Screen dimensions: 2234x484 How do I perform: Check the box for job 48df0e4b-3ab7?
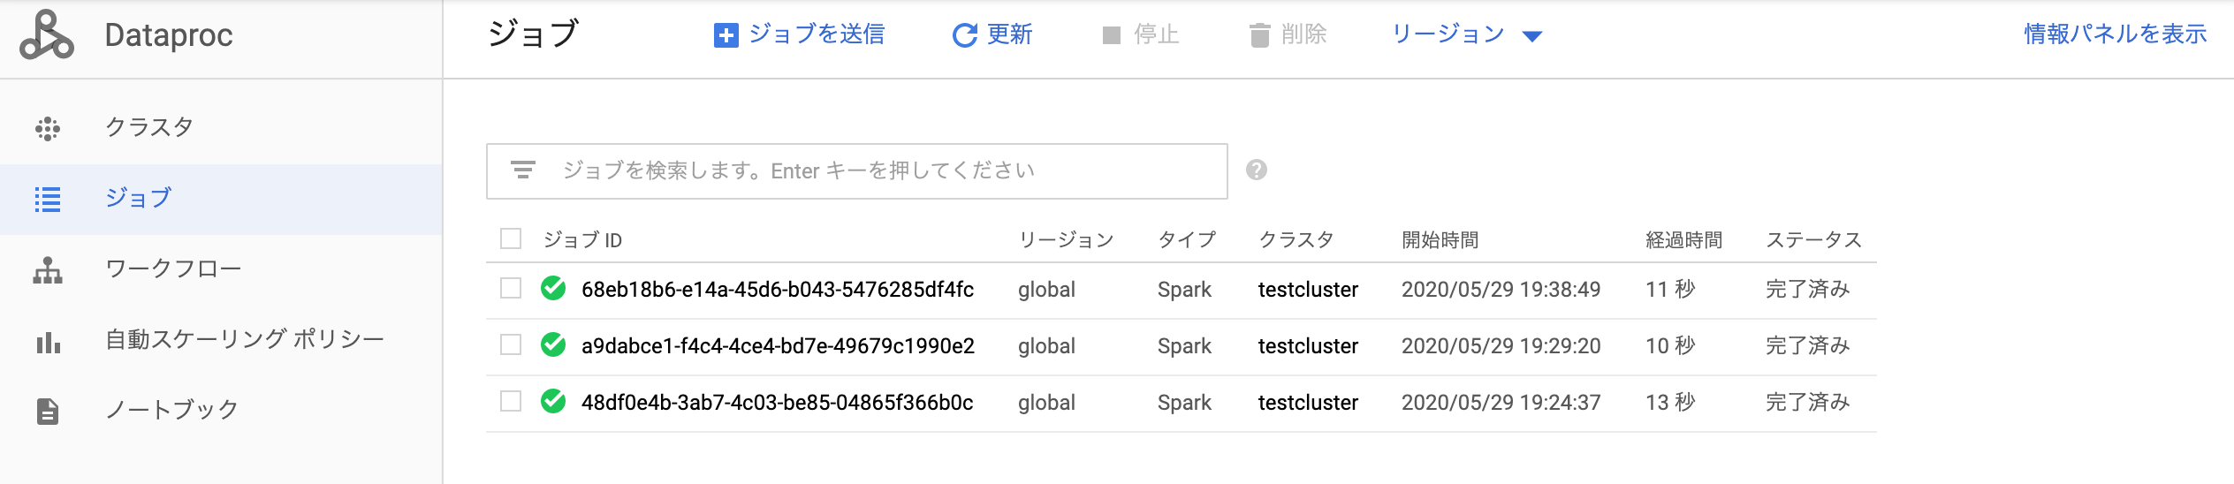tap(511, 402)
